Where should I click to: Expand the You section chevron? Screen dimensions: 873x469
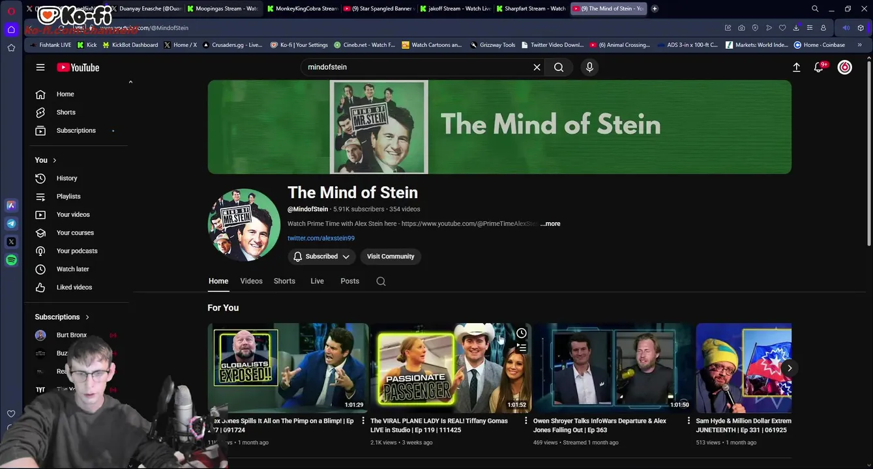55,160
